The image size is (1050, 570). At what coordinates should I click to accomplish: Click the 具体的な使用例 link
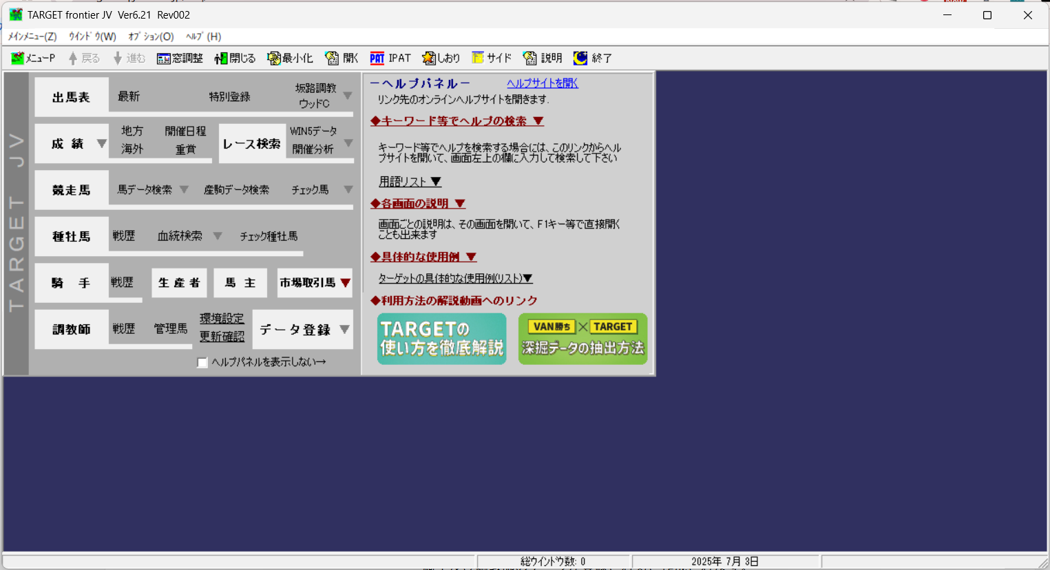423,257
